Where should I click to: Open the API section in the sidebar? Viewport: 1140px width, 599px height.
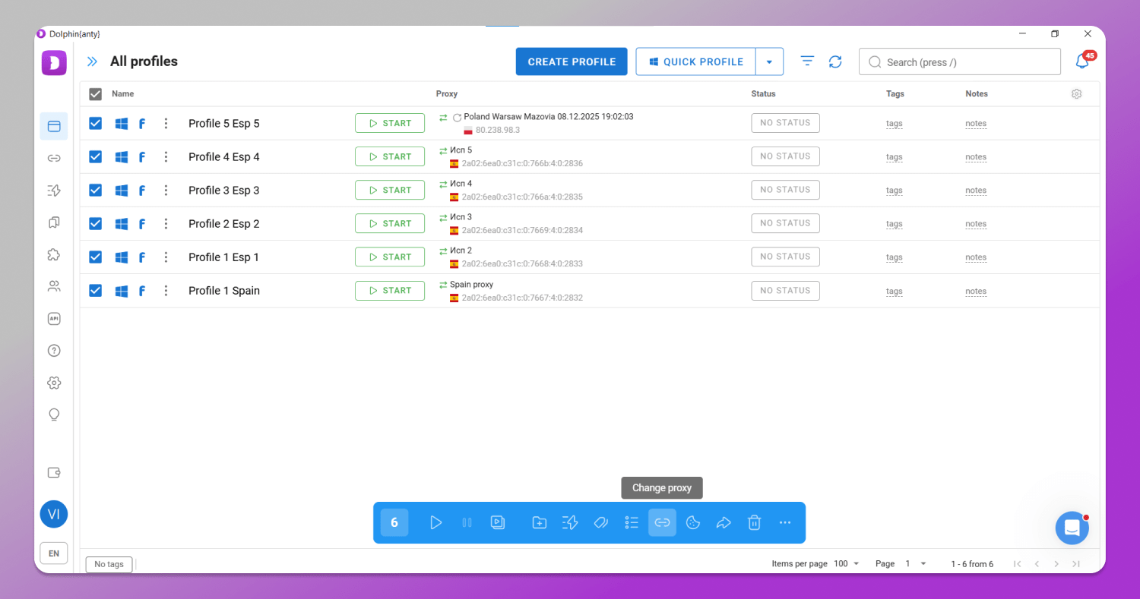coord(54,318)
